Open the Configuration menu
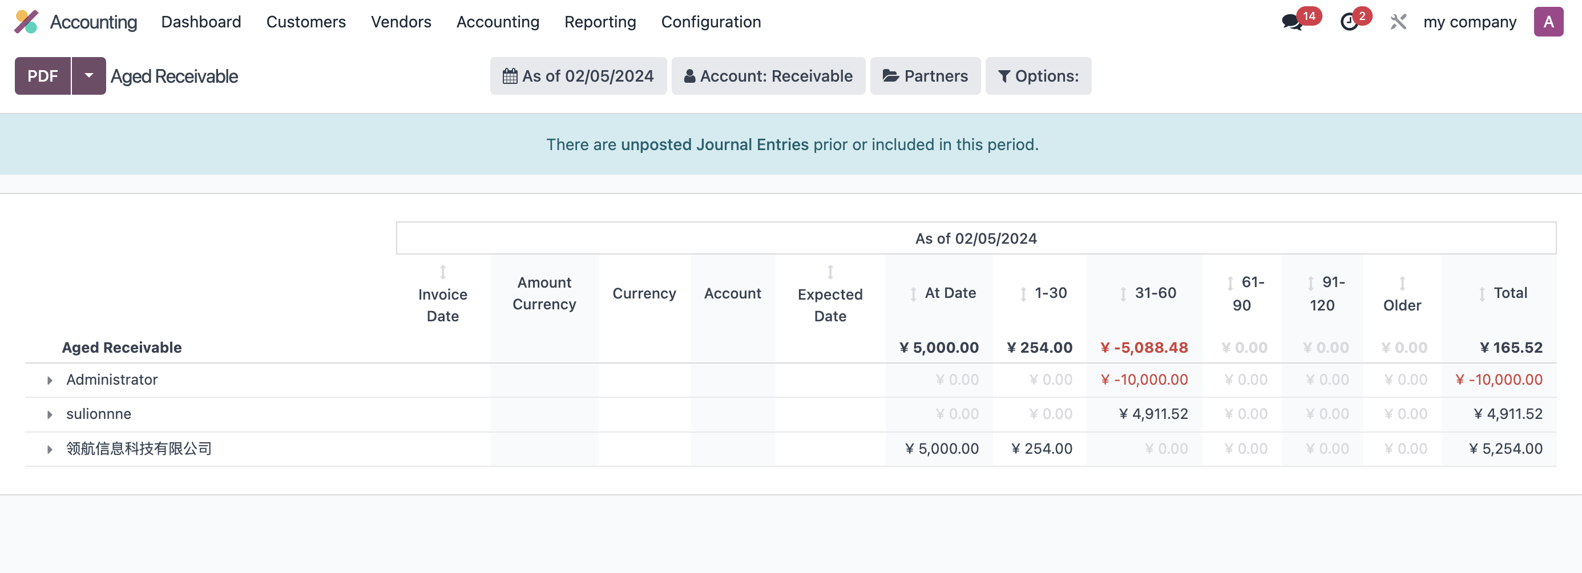This screenshot has width=1582, height=573. point(711,22)
